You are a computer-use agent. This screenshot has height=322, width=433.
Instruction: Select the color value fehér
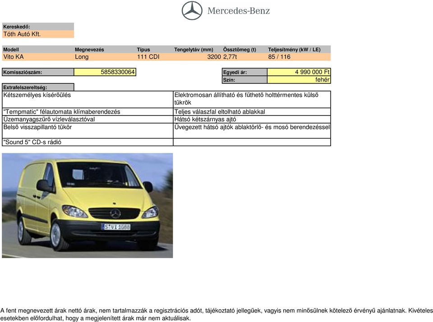(299, 80)
